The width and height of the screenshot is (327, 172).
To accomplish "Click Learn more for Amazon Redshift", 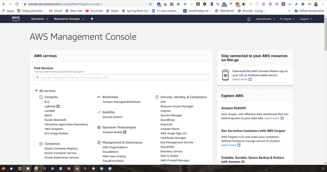I will click(x=272, y=118).
